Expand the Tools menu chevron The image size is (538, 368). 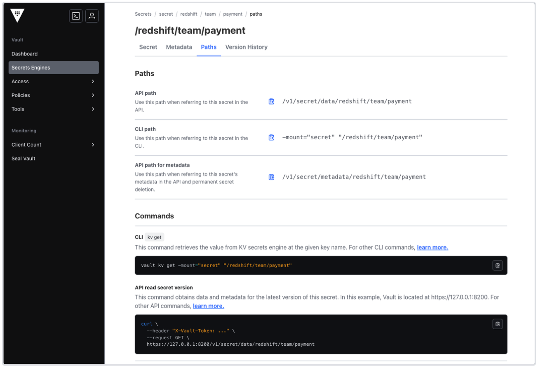click(x=93, y=109)
